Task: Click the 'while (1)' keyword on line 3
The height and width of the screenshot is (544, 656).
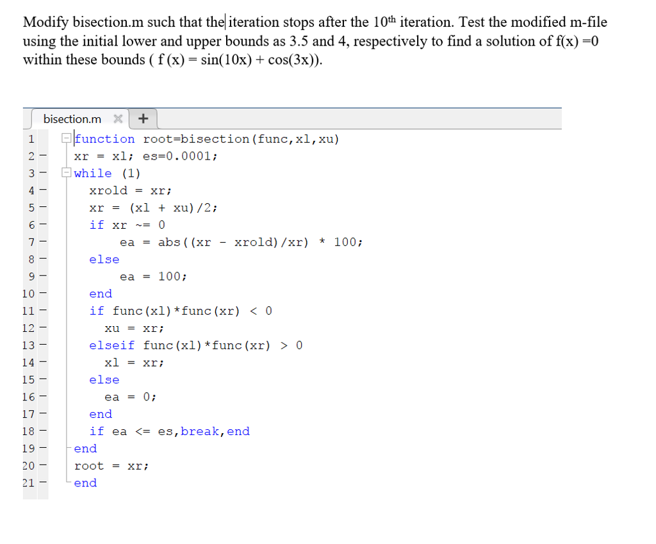Action: (x=93, y=173)
